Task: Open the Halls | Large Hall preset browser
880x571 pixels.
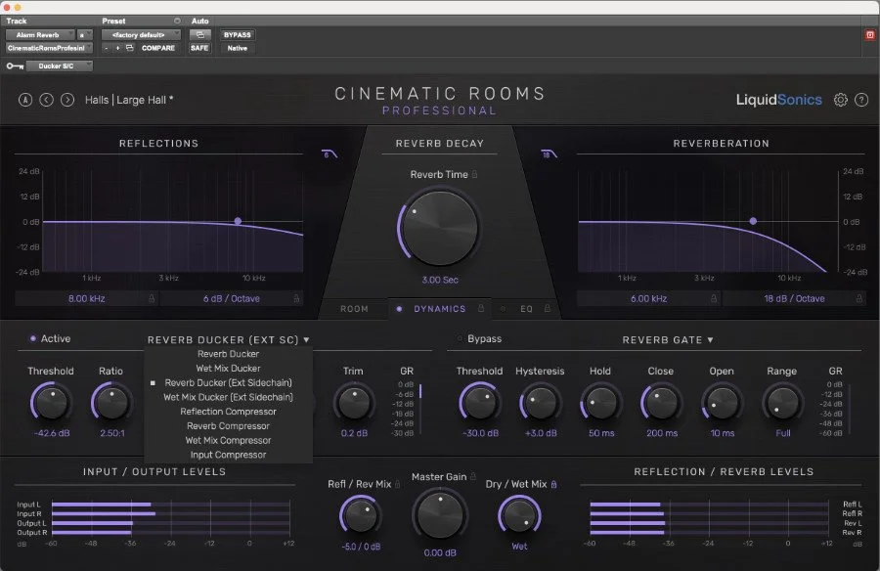Action: (x=129, y=100)
